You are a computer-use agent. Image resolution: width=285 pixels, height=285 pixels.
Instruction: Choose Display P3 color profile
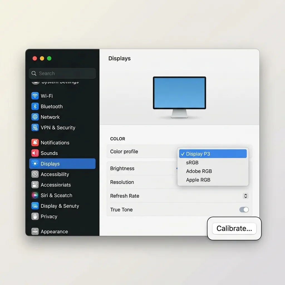click(213, 154)
